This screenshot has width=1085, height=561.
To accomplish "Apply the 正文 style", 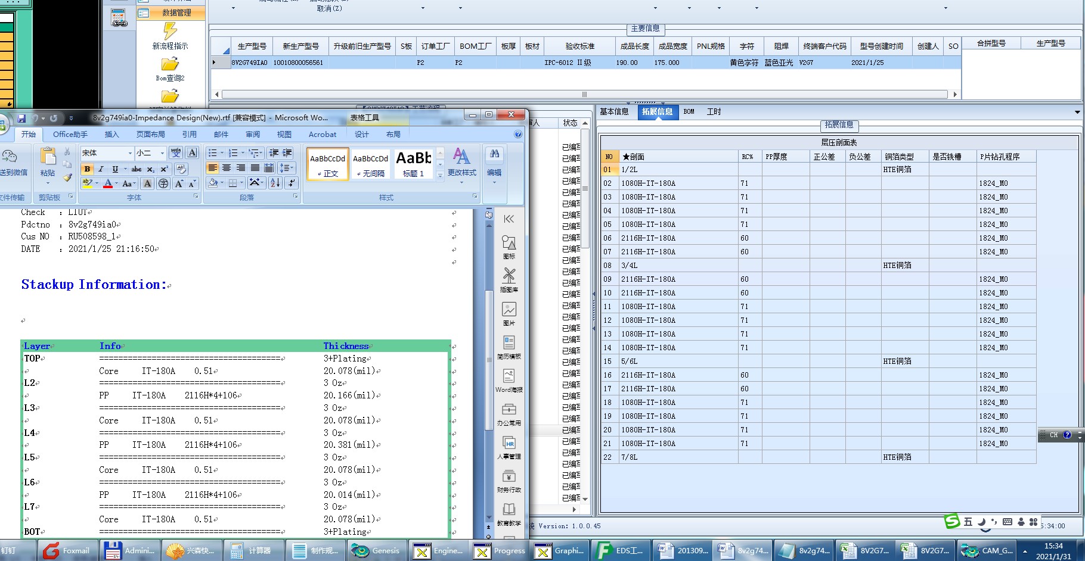I will click(x=328, y=164).
